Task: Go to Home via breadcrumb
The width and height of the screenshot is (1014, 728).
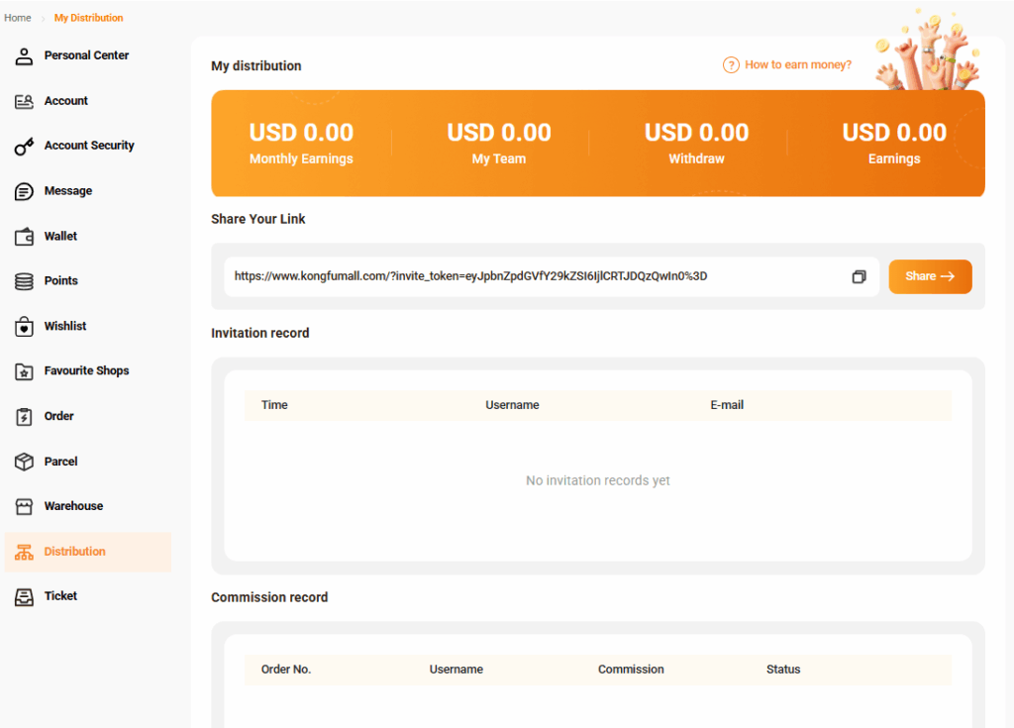Action: tap(18, 18)
